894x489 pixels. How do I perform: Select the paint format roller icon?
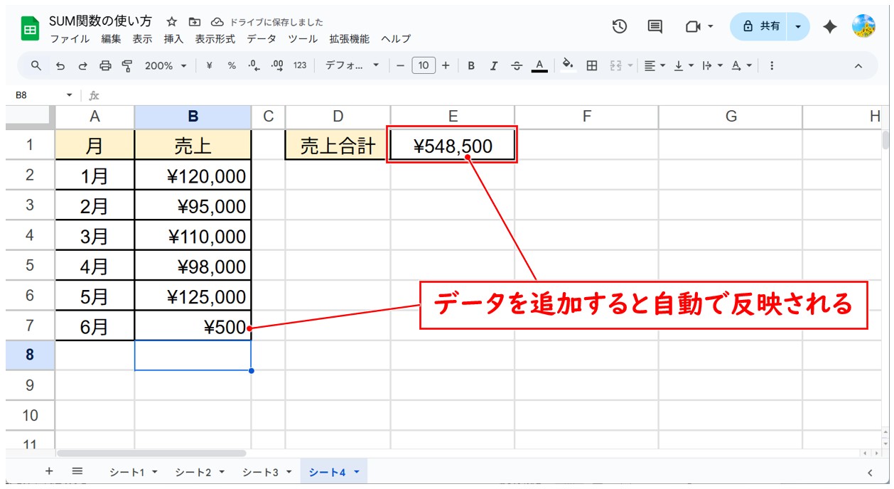click(127, 65)
